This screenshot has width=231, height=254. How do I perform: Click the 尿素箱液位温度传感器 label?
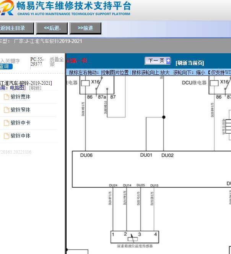click(135, 246)
